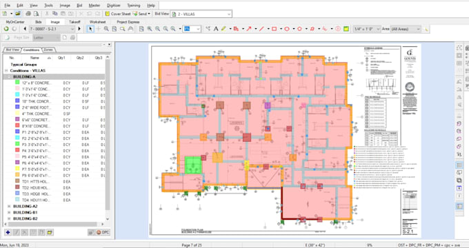
Task: Open the Edit menu
Action: coord(20,6)
